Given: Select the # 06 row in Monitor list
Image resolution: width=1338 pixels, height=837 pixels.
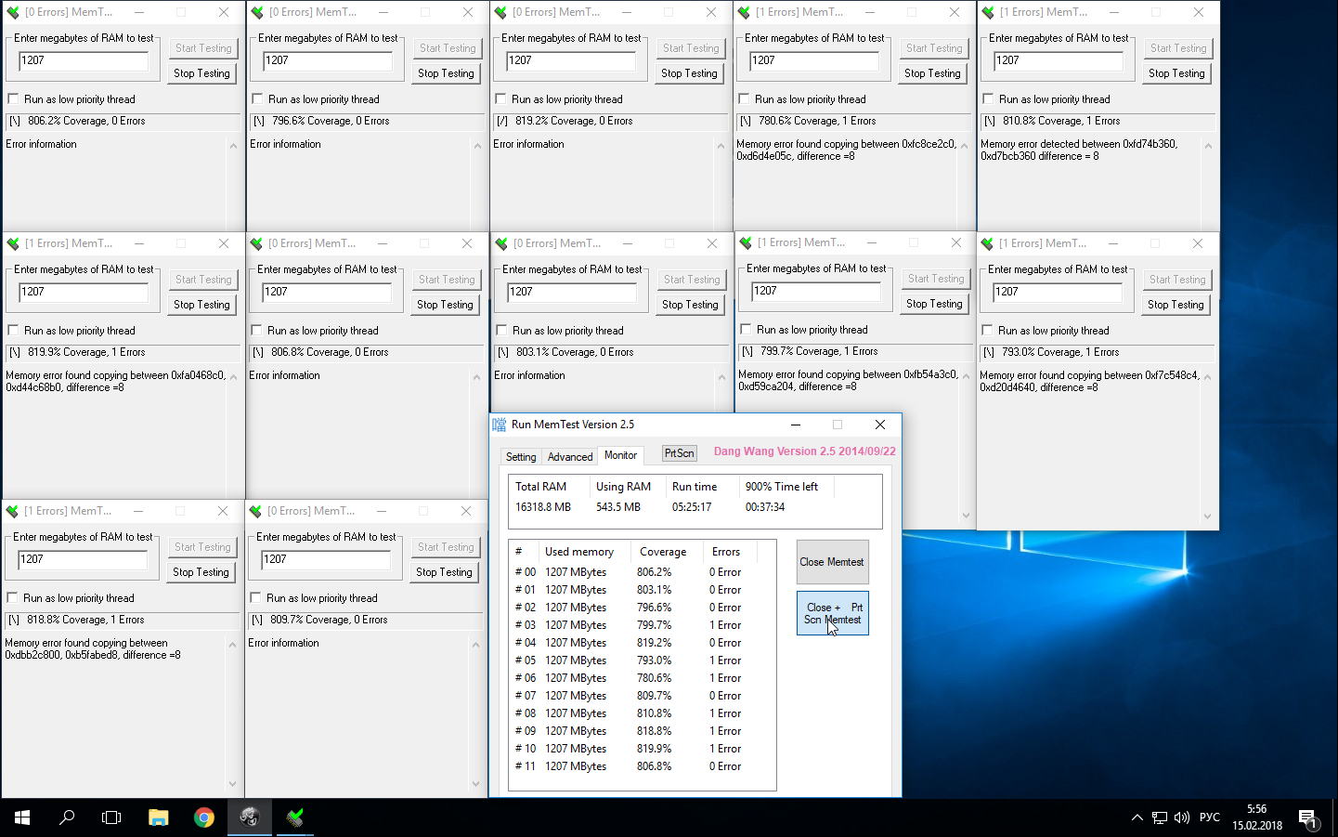Looking at the screenshot, I should tap(643, 678).
